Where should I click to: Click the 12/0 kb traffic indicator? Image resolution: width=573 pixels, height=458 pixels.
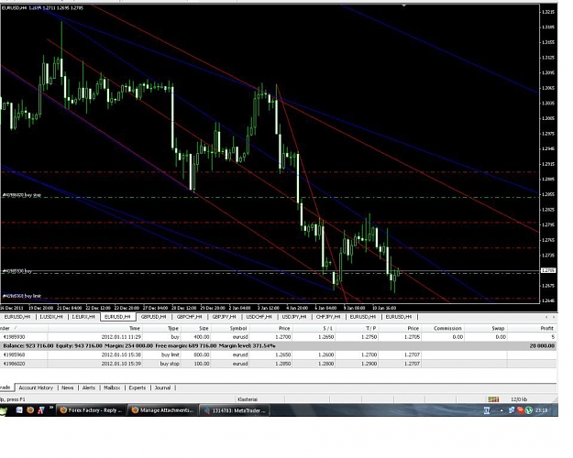519,399
